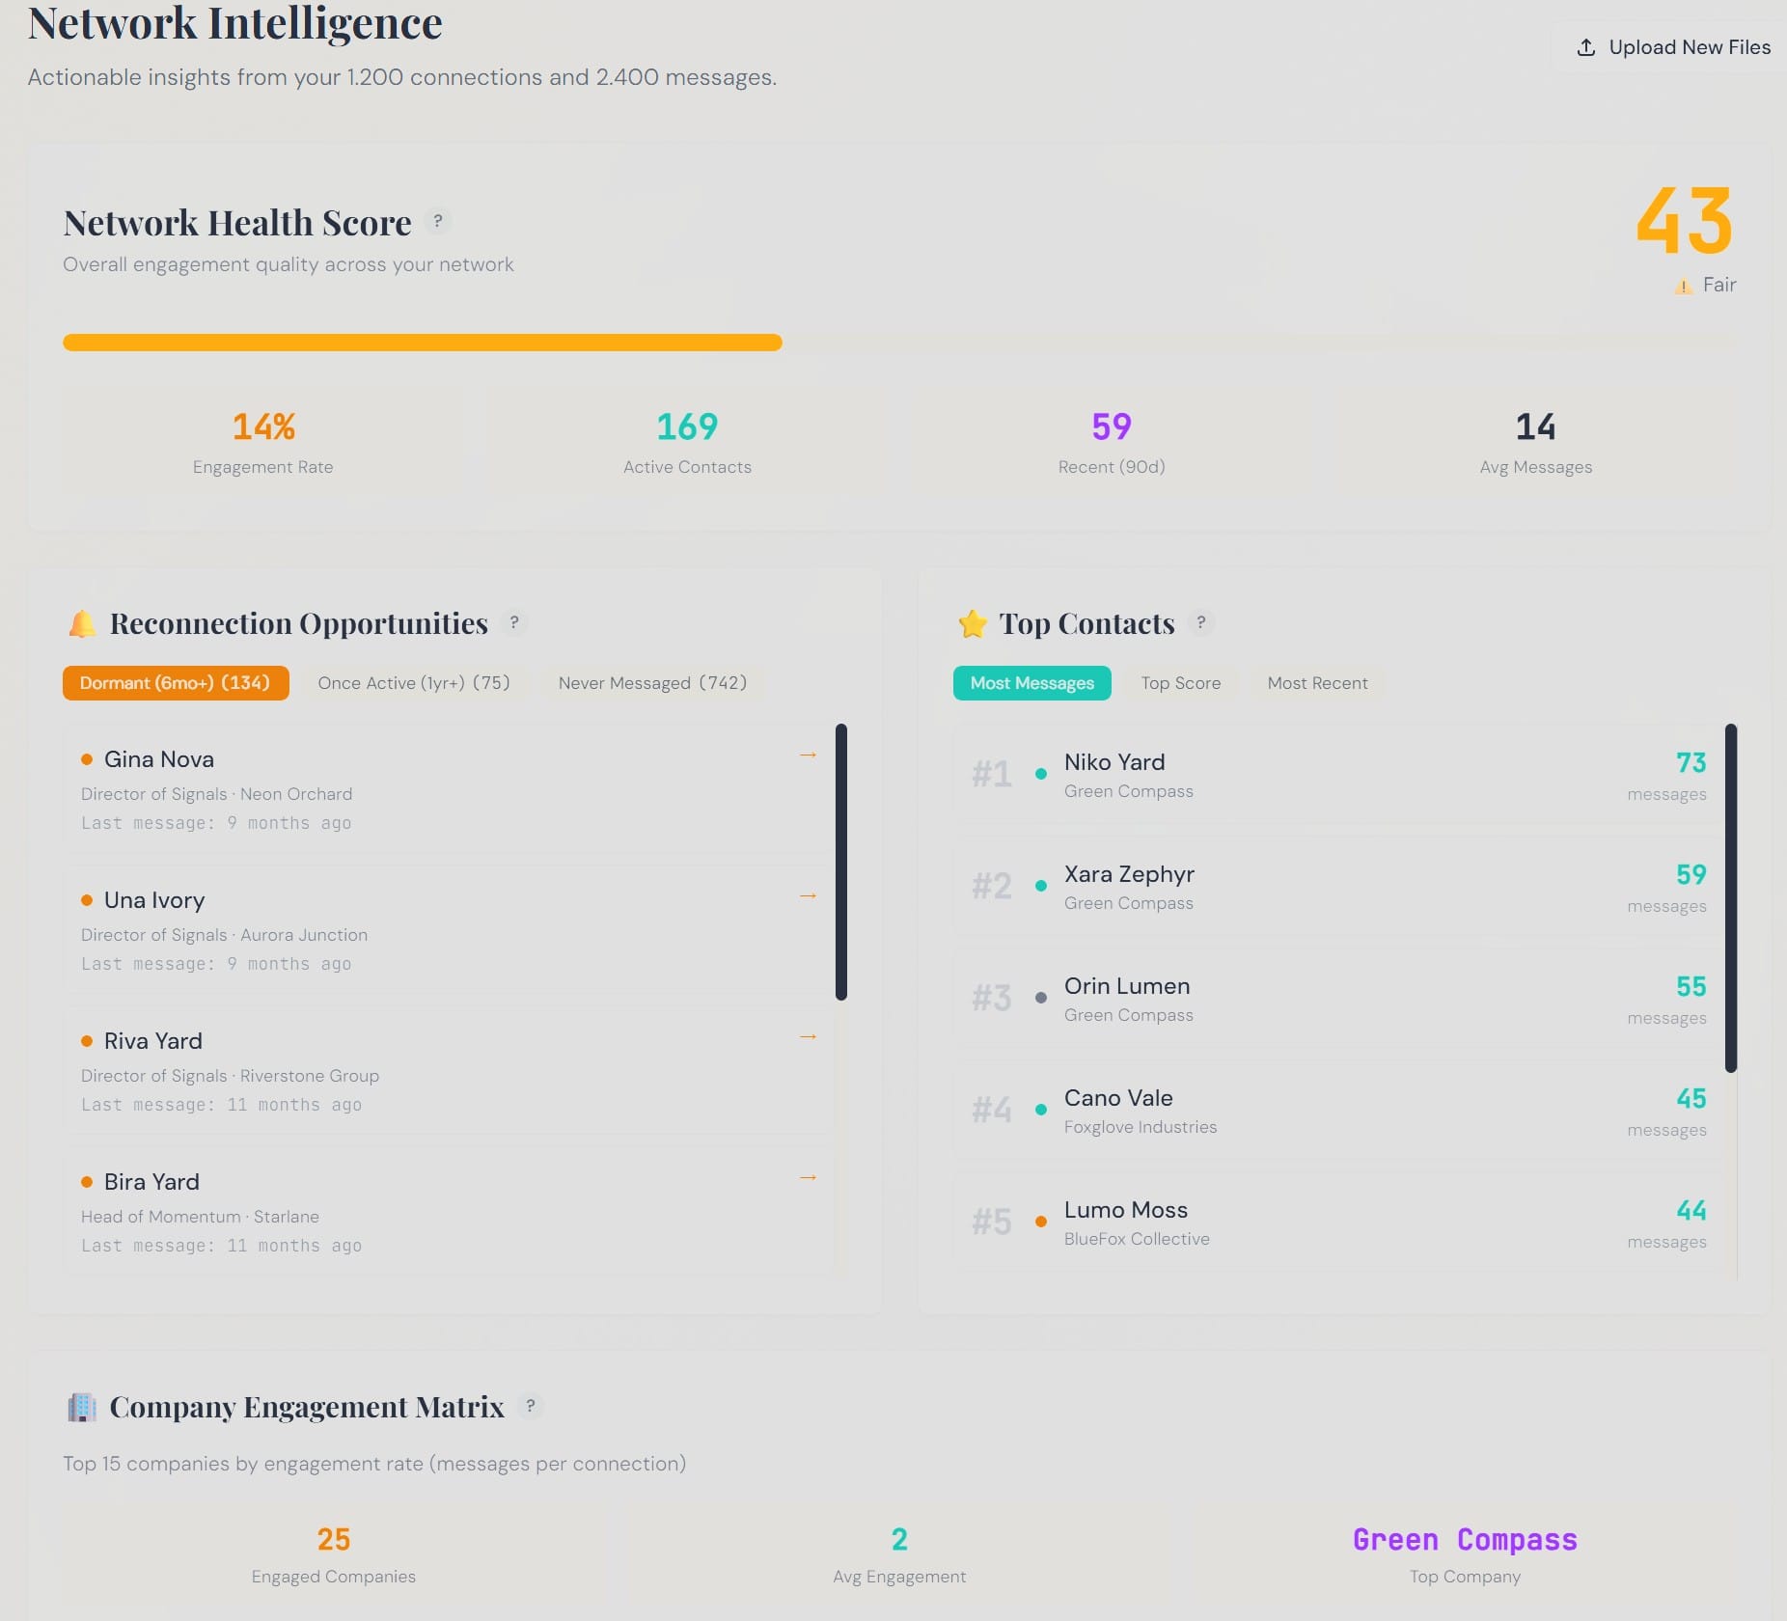Click the Top Contacts list scrollbar
The height and width of the screenshot is (1621, 1787).
[x=1731, y=897]
